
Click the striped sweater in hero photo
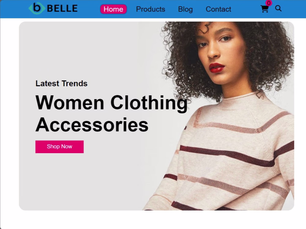[224, 156]
